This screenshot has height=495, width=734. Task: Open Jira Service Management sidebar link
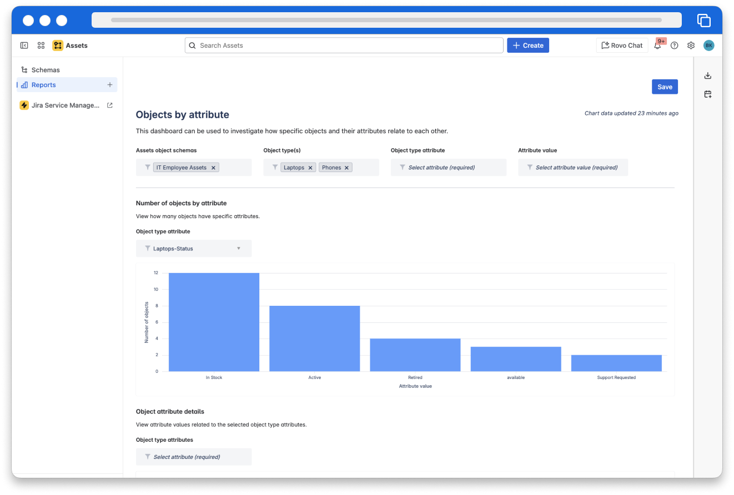coord(67,105)
